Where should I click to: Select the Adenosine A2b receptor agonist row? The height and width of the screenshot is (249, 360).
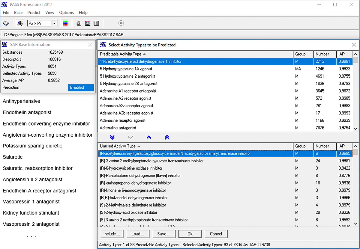(225, 113)
